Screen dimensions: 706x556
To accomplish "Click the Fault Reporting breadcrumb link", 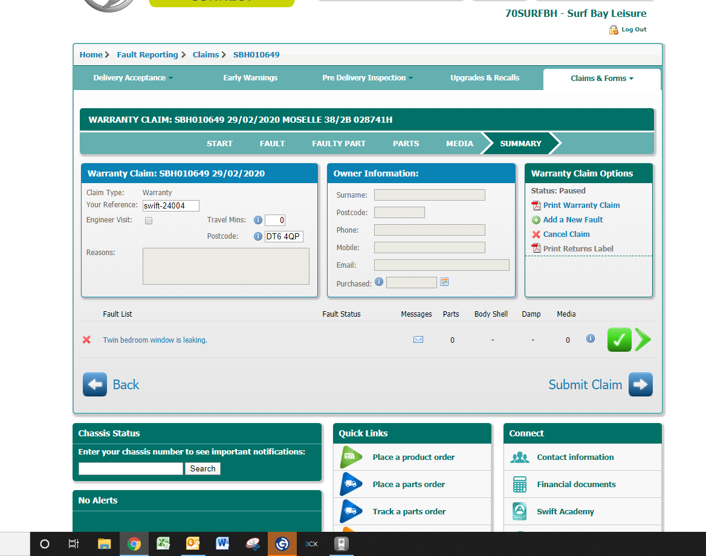I will pyautogui.click(x=147, y=55).
